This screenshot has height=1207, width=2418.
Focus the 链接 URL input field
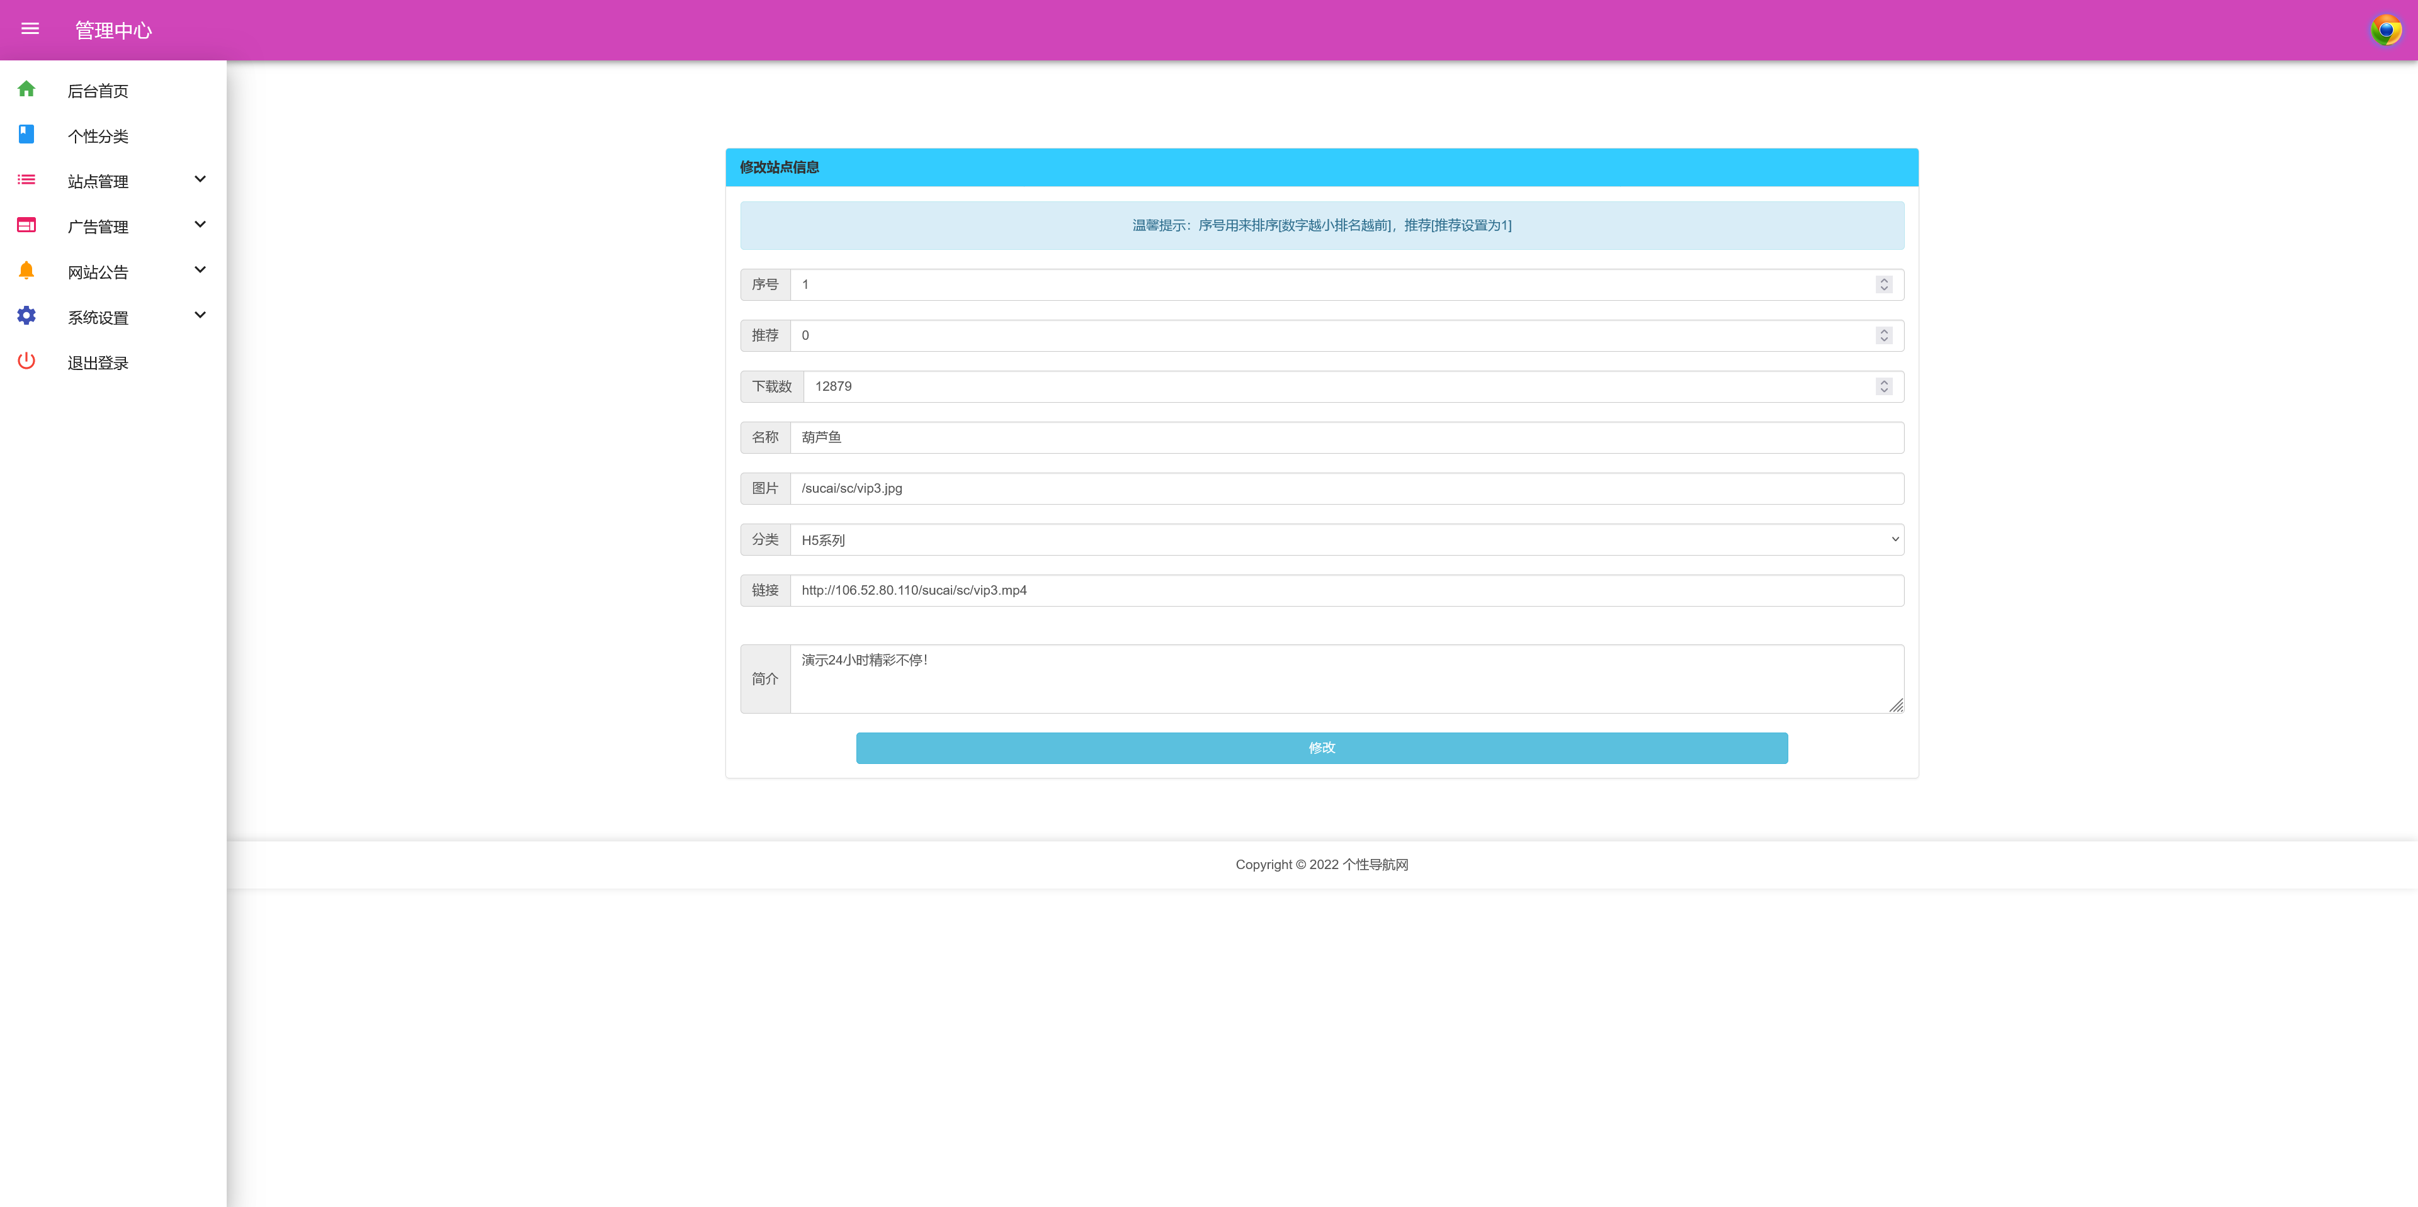pos(1346,590)
